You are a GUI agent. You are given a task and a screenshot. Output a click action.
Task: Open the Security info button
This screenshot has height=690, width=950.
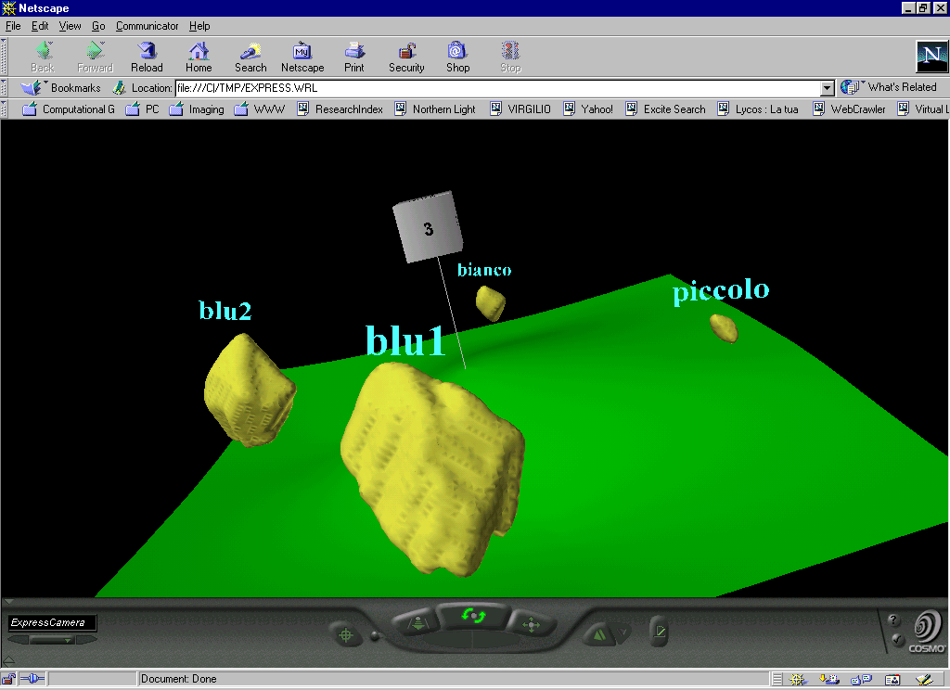click(x=406, y=57)
